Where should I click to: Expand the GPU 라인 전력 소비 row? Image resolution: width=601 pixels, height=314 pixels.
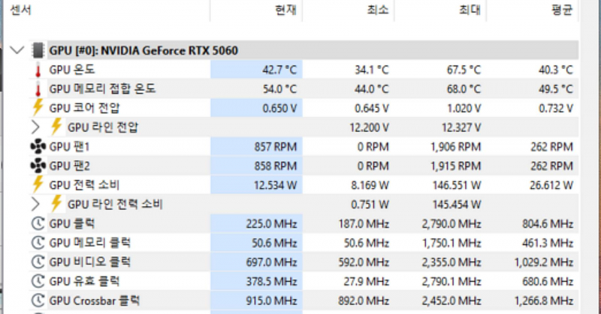35,205
